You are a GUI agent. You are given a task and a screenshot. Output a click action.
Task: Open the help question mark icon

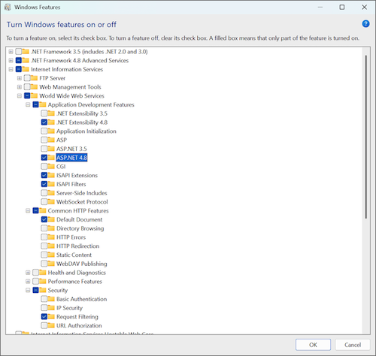point(365,24)
